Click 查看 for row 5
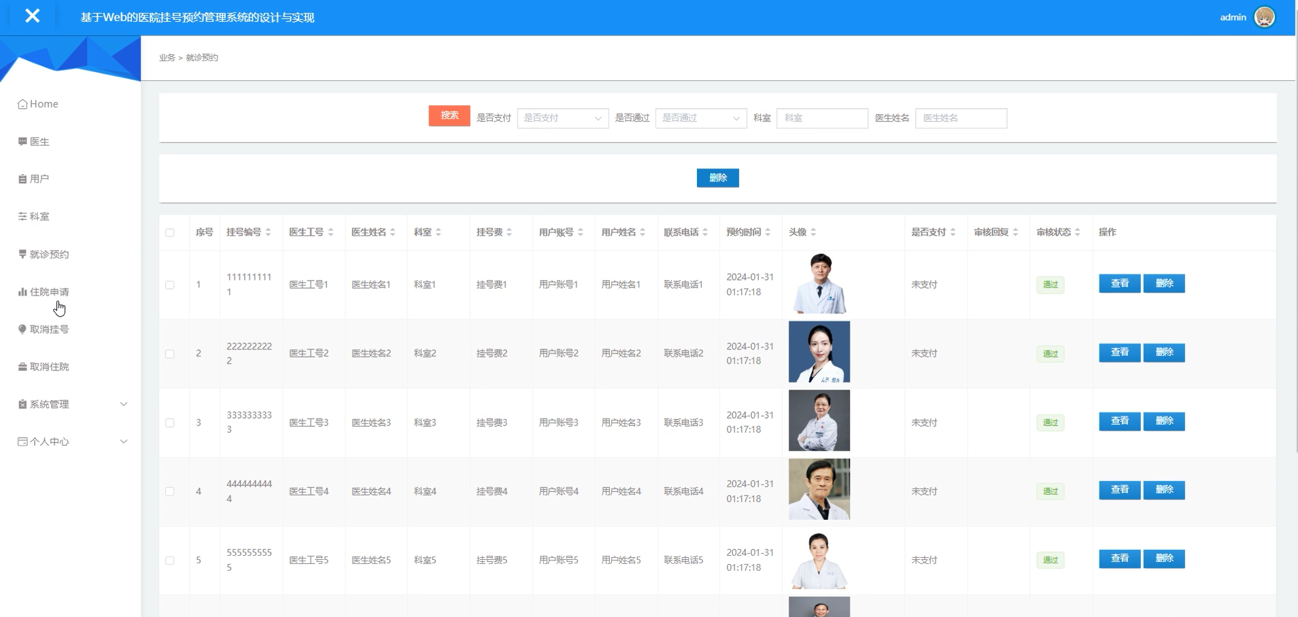Image resolution: width=1298 pixels, height=617 pixels. (x=1120, y=559)
